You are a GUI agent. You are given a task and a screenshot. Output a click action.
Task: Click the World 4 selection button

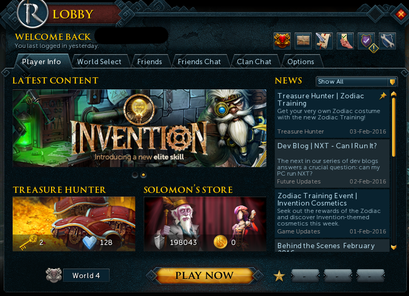tap(86, 275)
